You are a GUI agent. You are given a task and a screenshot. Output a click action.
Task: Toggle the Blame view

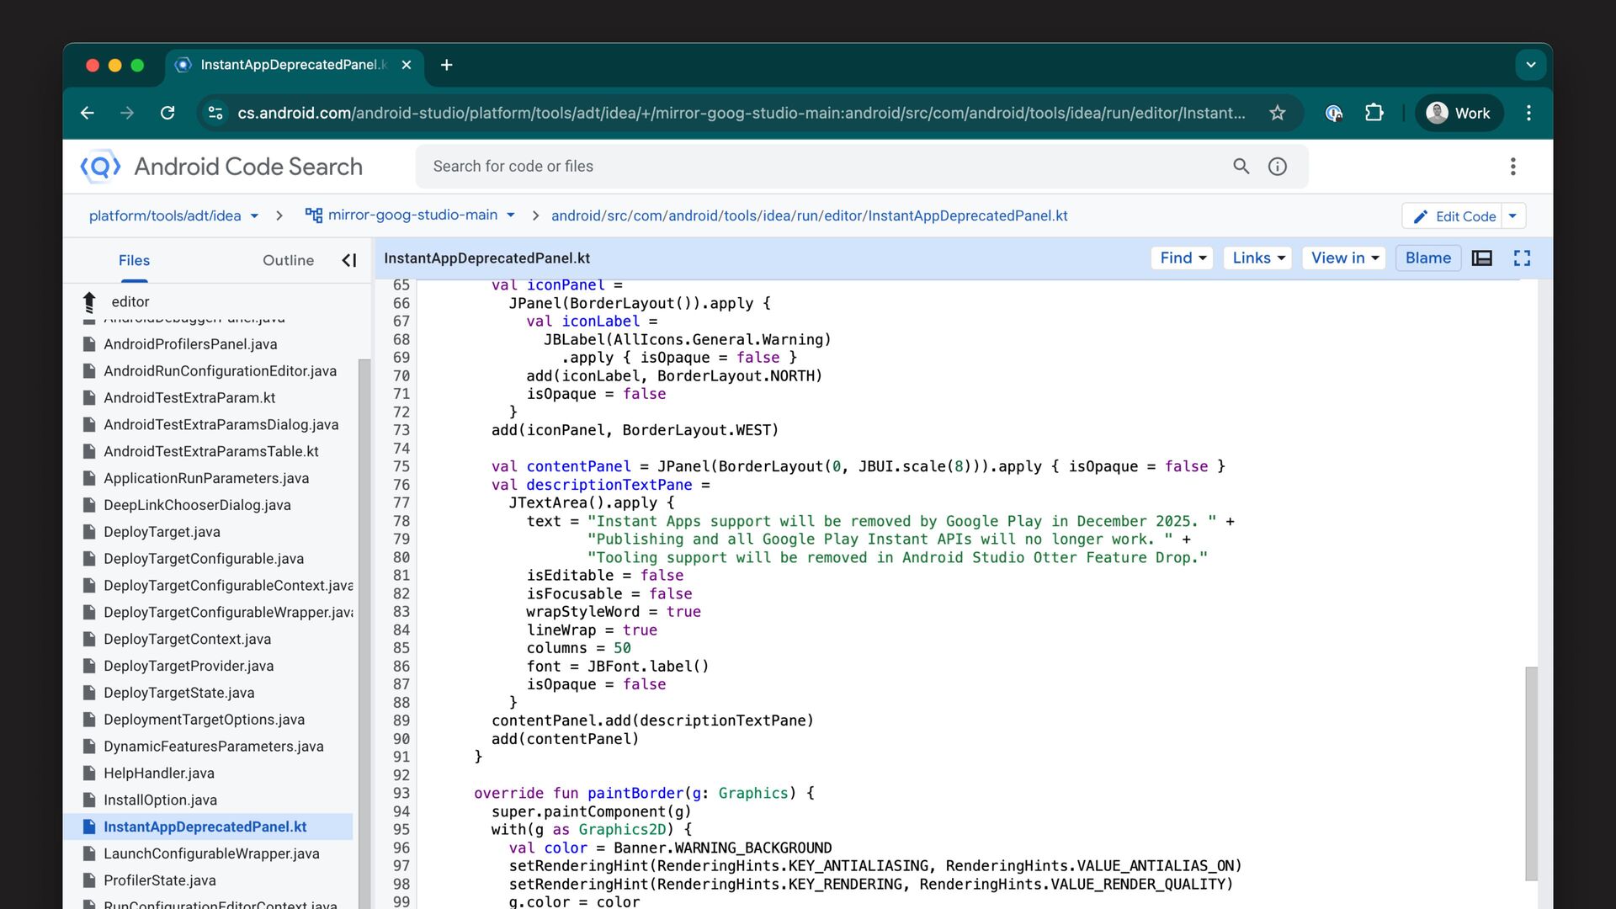coord(1427,258)
